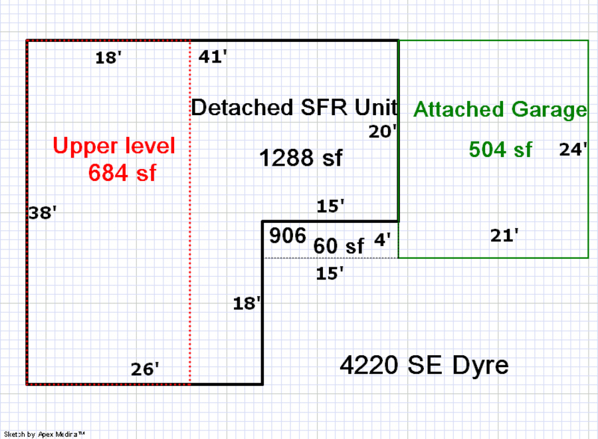Screen dimensions: 598x439
Task: Click the green "Attached Garage" label
Action: [x=500, y=110]
